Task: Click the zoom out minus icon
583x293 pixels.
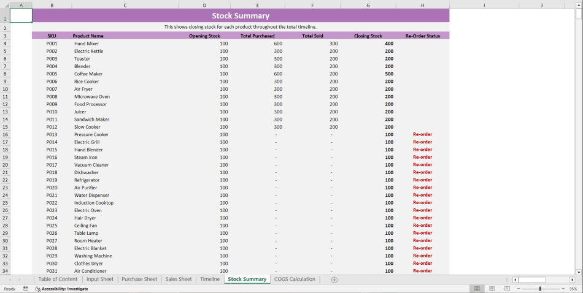Action: pos(518,289)
